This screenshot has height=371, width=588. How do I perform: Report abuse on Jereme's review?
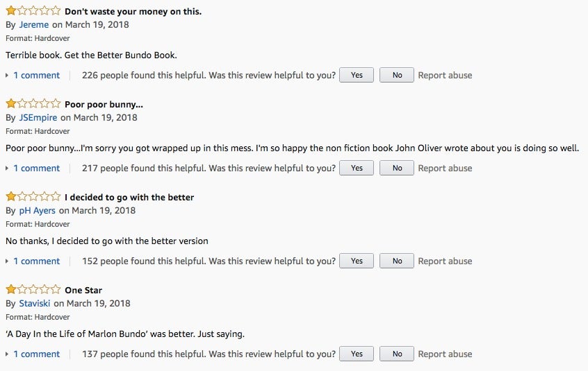445,75
